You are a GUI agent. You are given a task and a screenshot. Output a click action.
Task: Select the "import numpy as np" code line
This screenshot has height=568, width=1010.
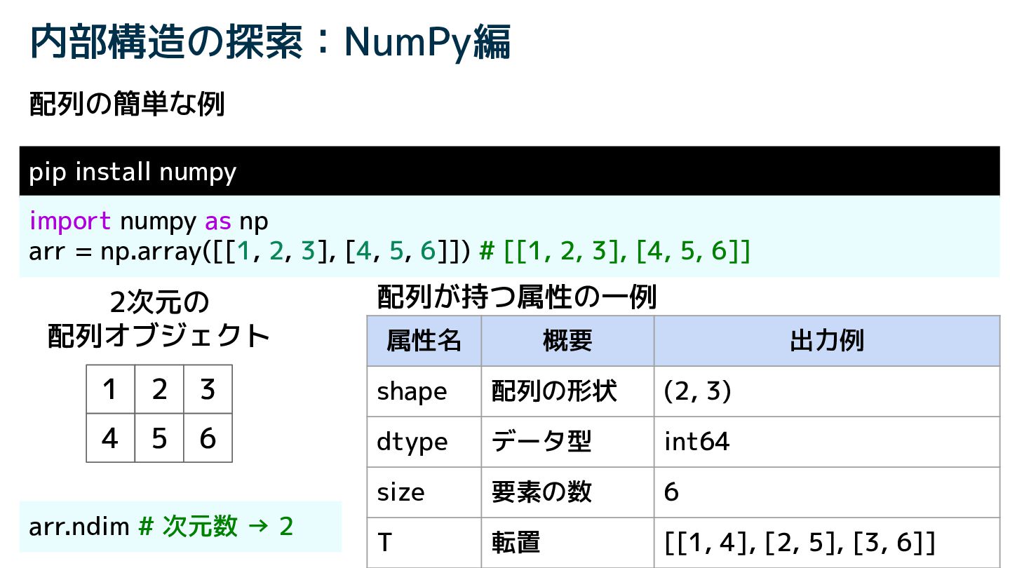coord(149,221)
